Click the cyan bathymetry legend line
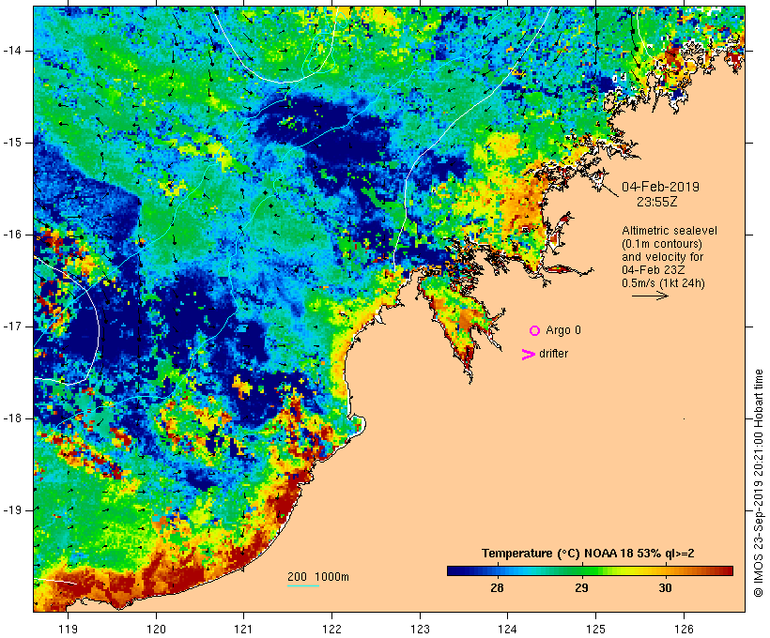 coord(303,585)
